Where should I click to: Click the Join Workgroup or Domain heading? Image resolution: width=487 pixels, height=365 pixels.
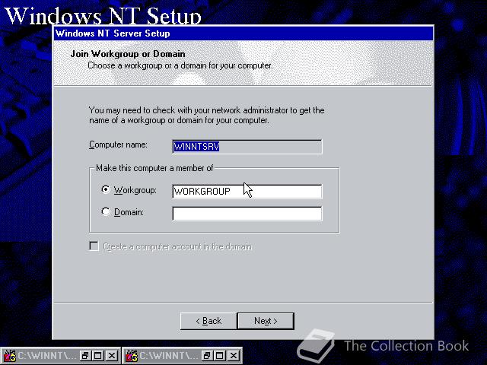click(x=128, y=54)
